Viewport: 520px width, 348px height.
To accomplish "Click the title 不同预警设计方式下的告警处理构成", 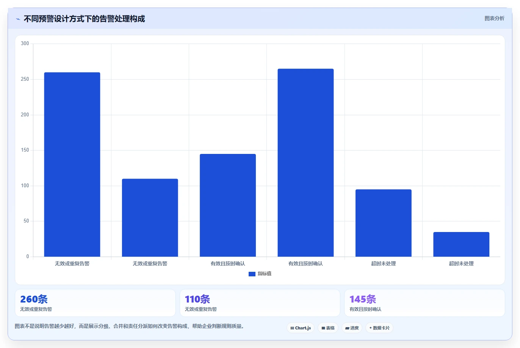I will tap(84, 19).
